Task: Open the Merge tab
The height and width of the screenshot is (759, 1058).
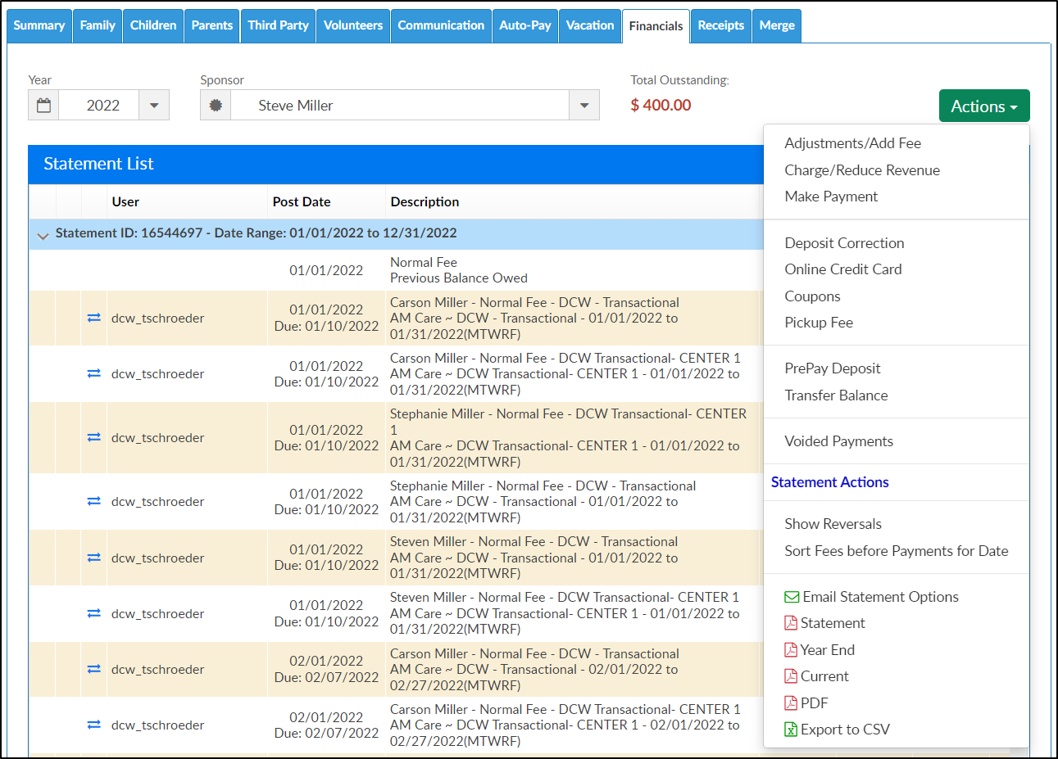Action: pyautogui.click(x=777, y=25)
